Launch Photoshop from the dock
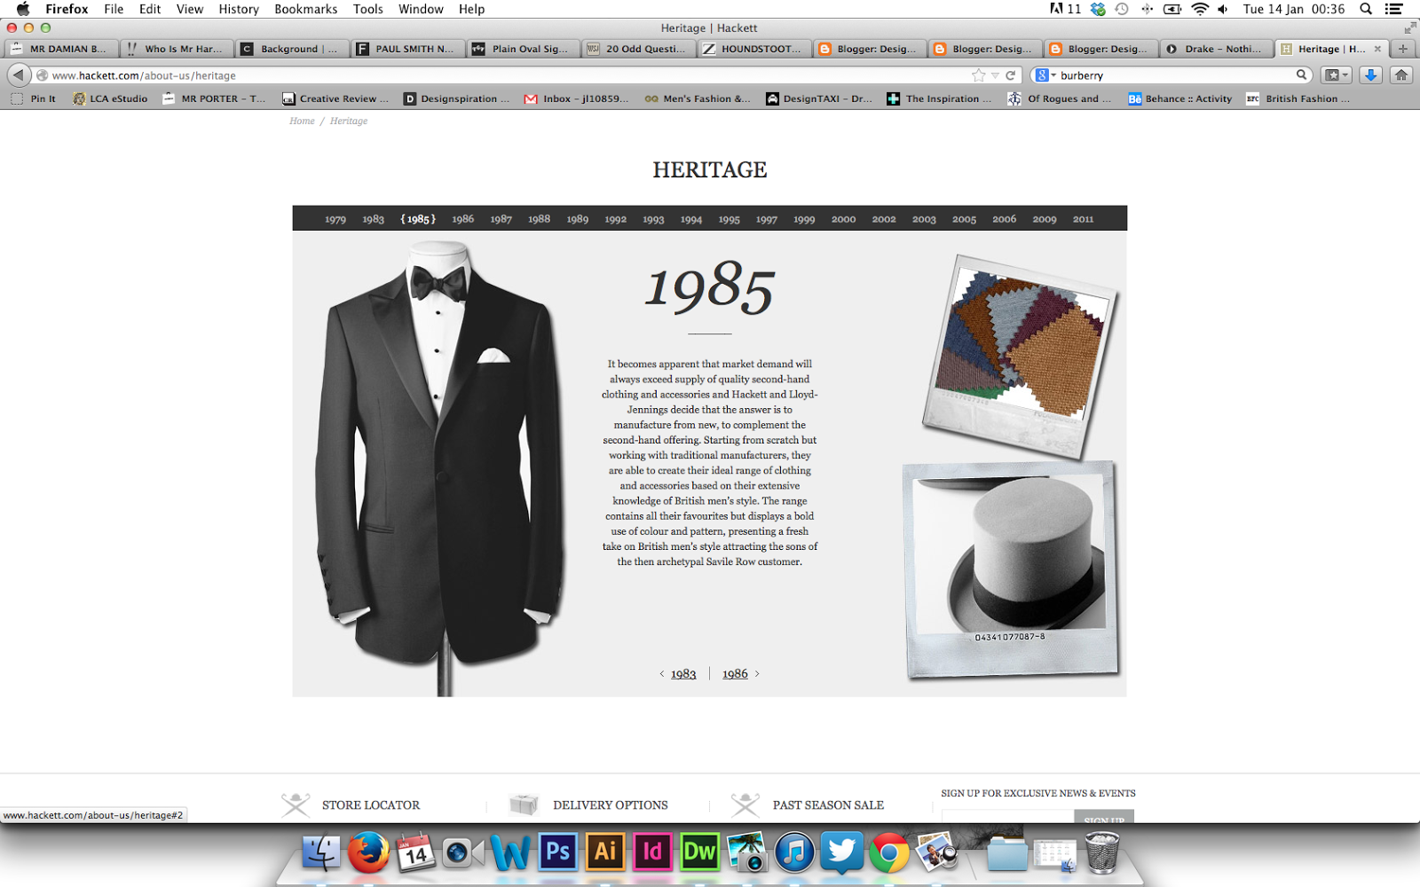 pyautogui.click(x=557, y=852)
